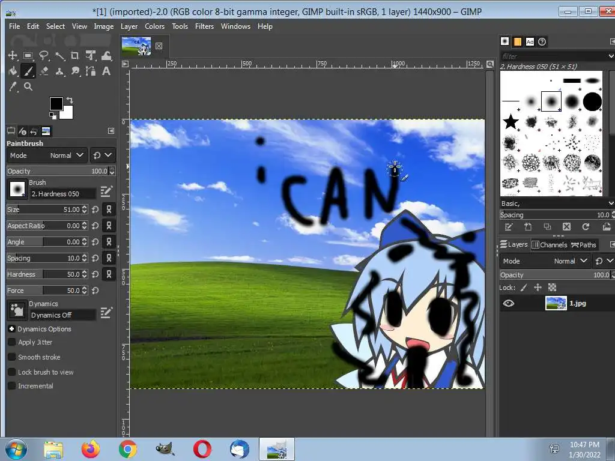Reset Hardness value to default
The width and height of the screenshot is (615, 461).
coord(95,274)
